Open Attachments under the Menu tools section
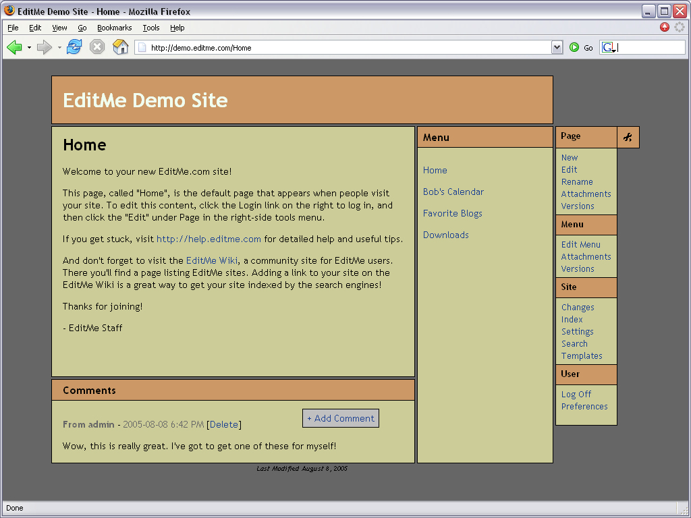Viewport: 691px width, 518px height. [586, 256]
